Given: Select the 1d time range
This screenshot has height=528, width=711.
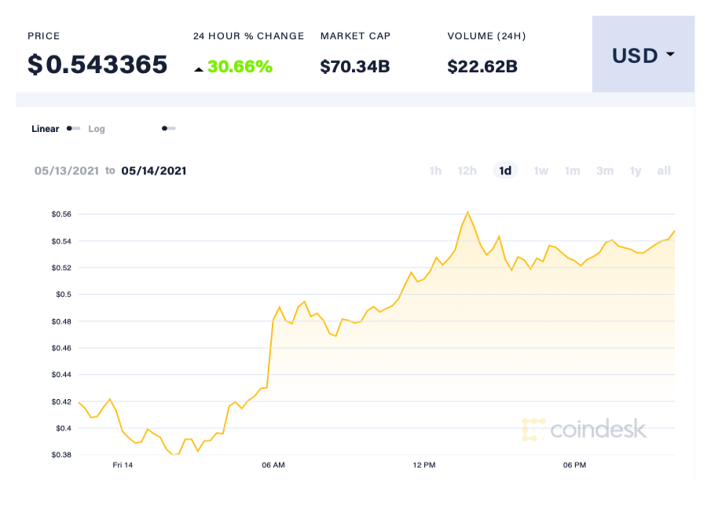Looking at the screenshot, I should 505,170.
